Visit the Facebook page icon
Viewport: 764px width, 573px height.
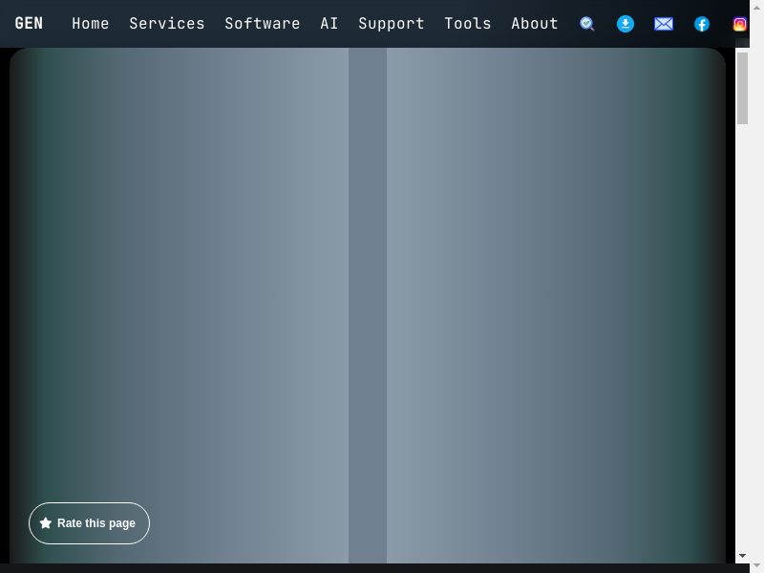point(702,24)
